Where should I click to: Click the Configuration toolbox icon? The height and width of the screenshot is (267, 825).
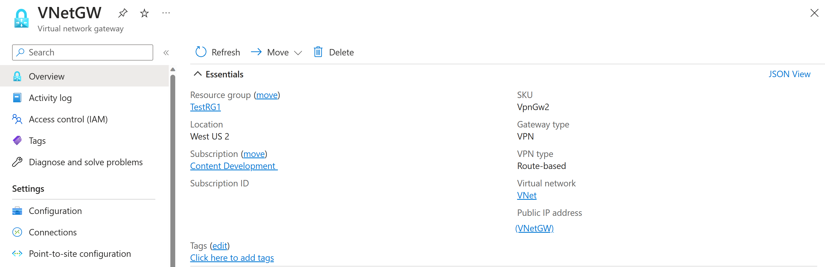(x=17, y=211)
